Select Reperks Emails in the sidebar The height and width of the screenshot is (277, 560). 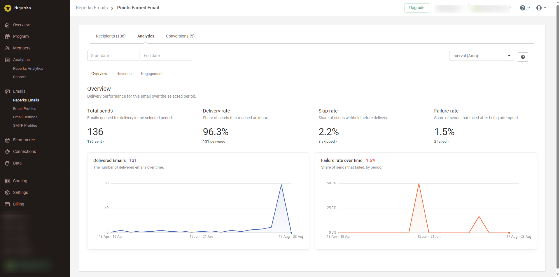[26, 100]
